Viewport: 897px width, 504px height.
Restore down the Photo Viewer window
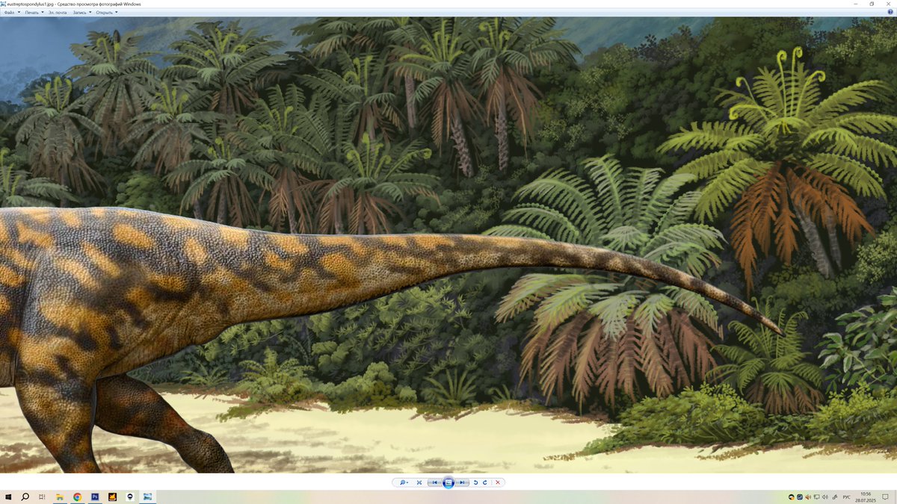[872, 4]
